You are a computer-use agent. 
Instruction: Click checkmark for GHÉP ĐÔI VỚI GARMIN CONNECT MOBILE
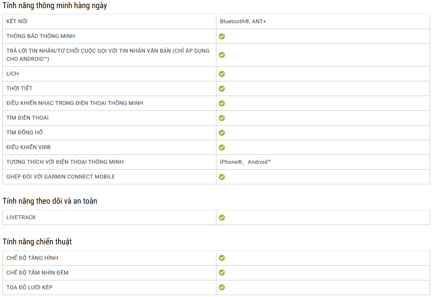(222, 177)
